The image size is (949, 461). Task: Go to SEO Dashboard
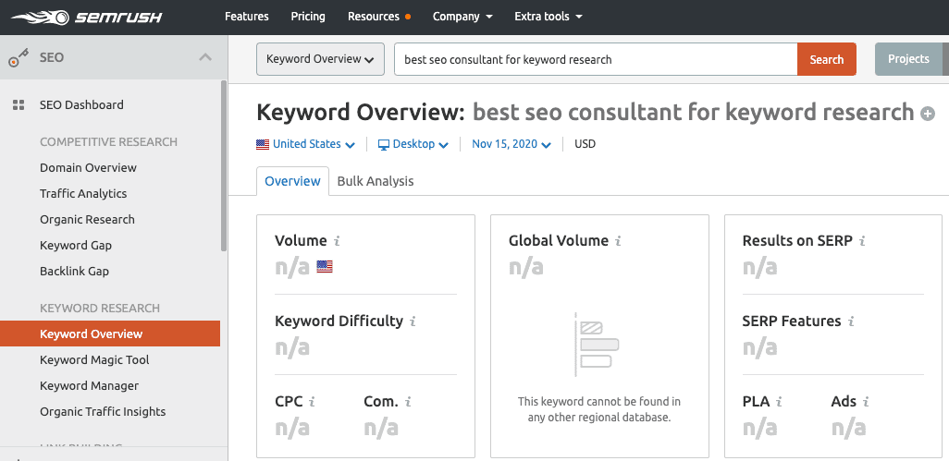pos(81,105)
